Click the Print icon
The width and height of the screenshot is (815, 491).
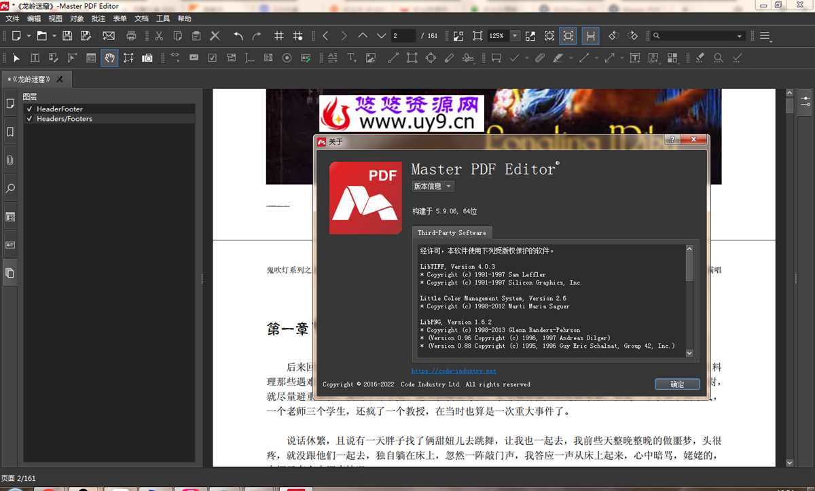[x=132, y=36]
